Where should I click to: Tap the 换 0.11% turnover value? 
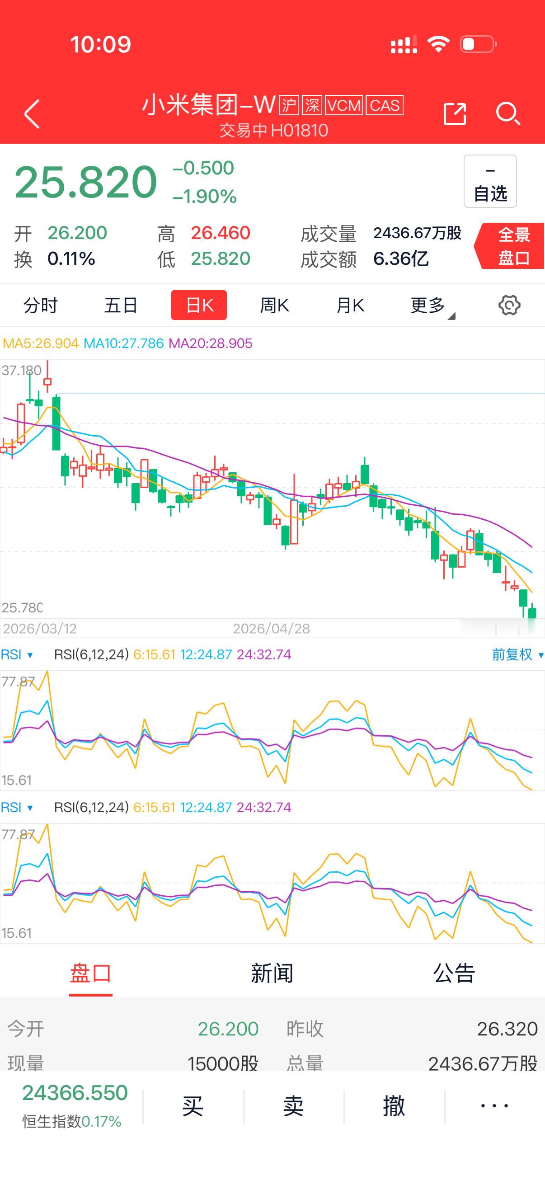tap(71, 259)
